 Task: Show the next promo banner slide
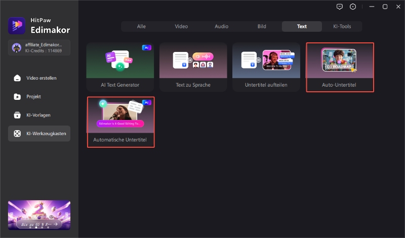click(67, 215)
